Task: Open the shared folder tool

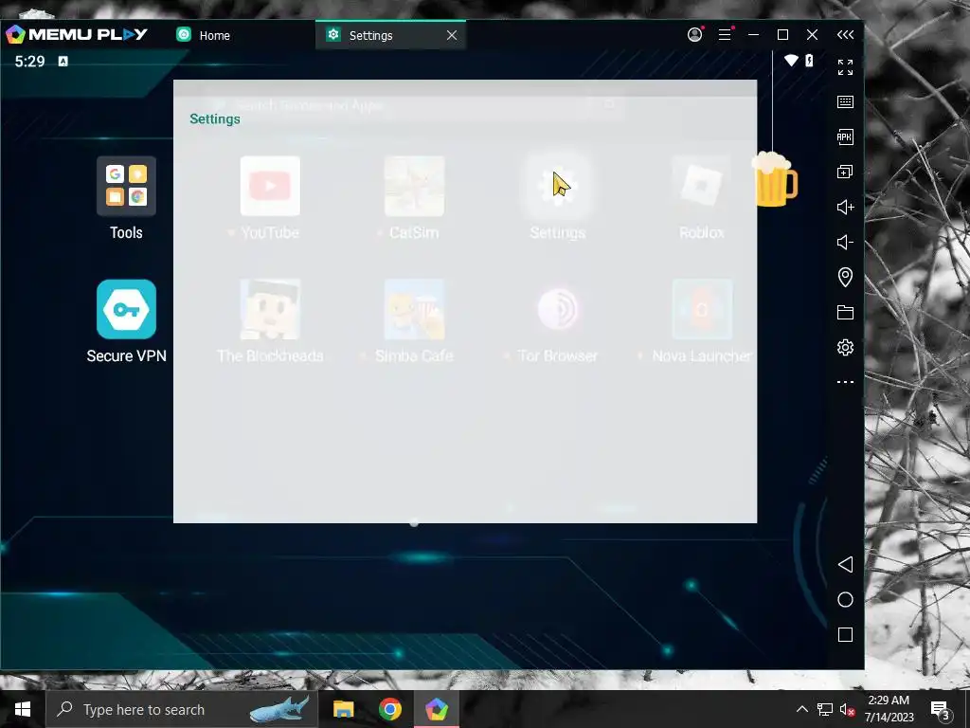Action: coord(845,312)
